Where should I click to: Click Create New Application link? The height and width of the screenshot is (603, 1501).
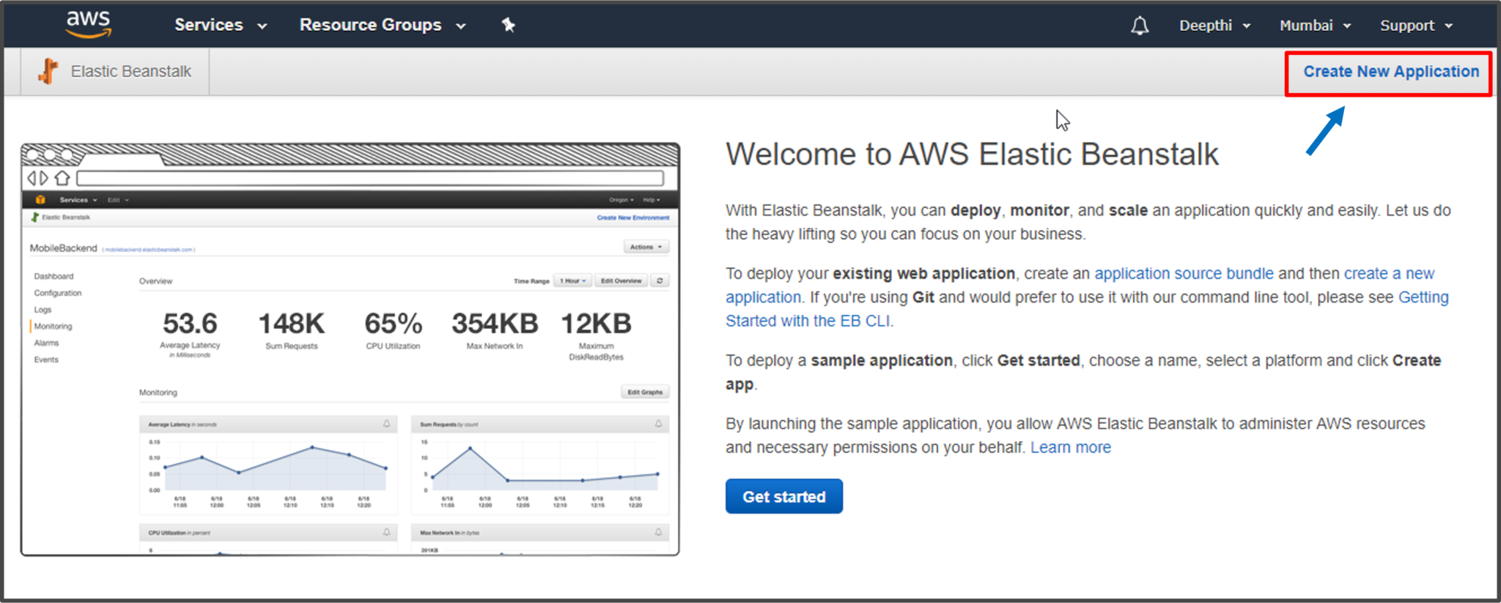(1390, 72)
